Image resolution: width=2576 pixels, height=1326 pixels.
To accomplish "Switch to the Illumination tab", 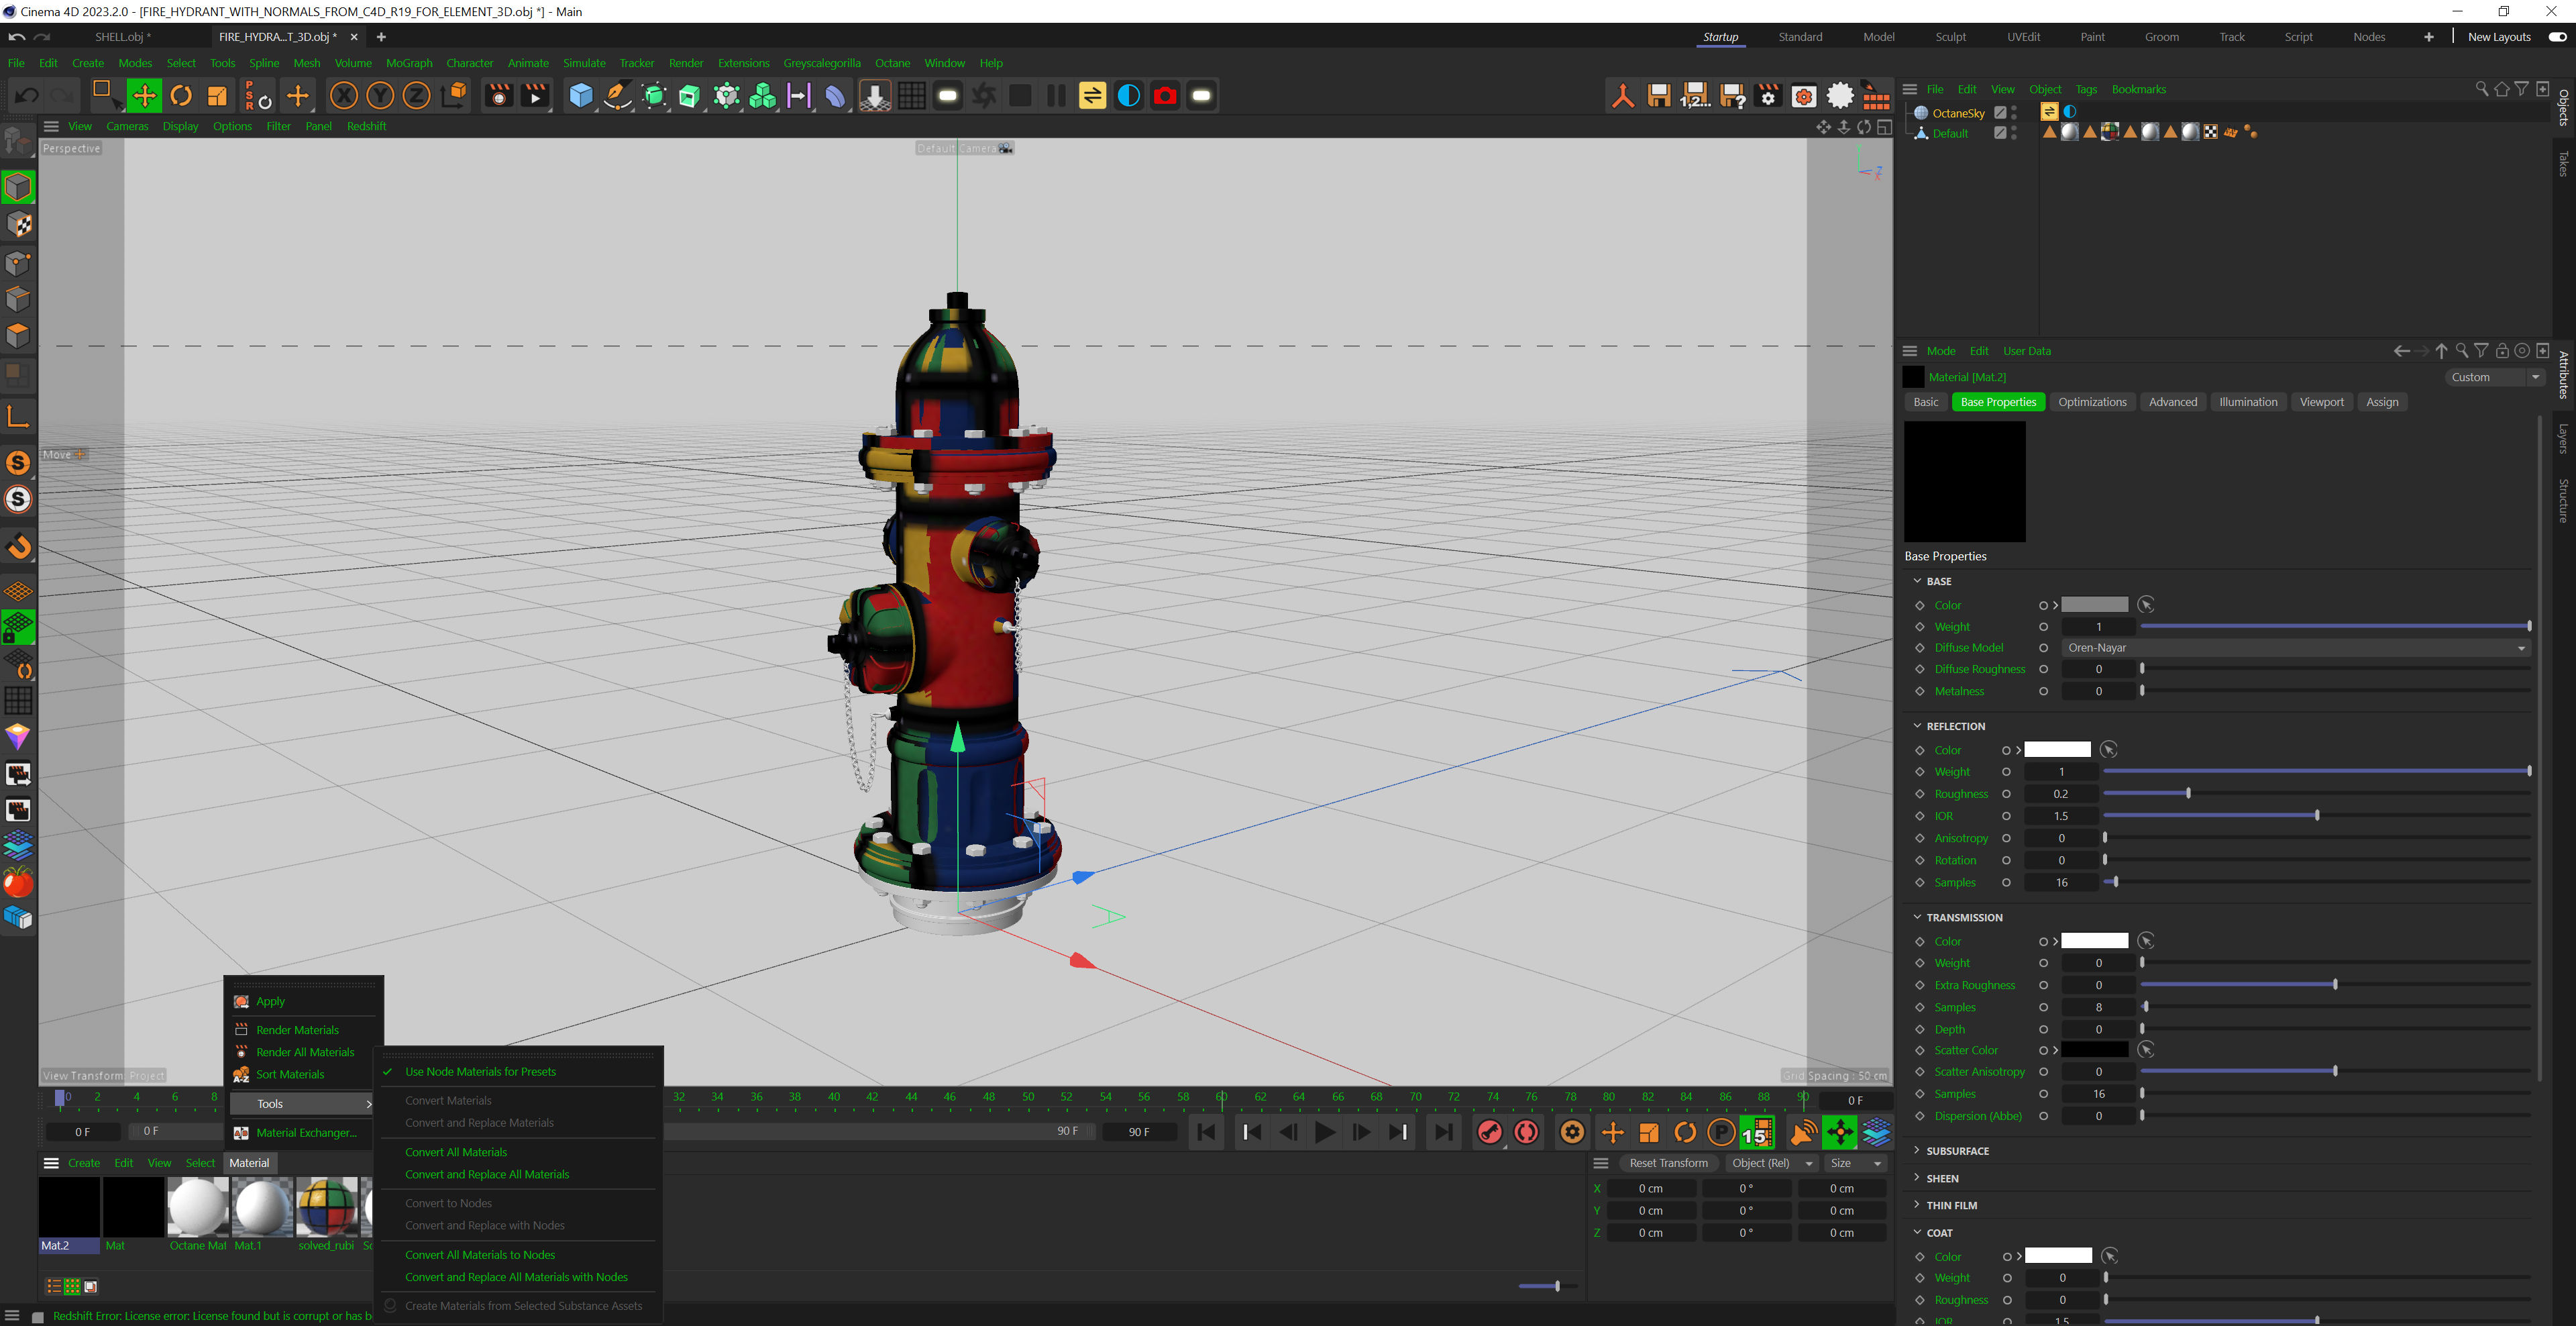I will point(2247,402).
